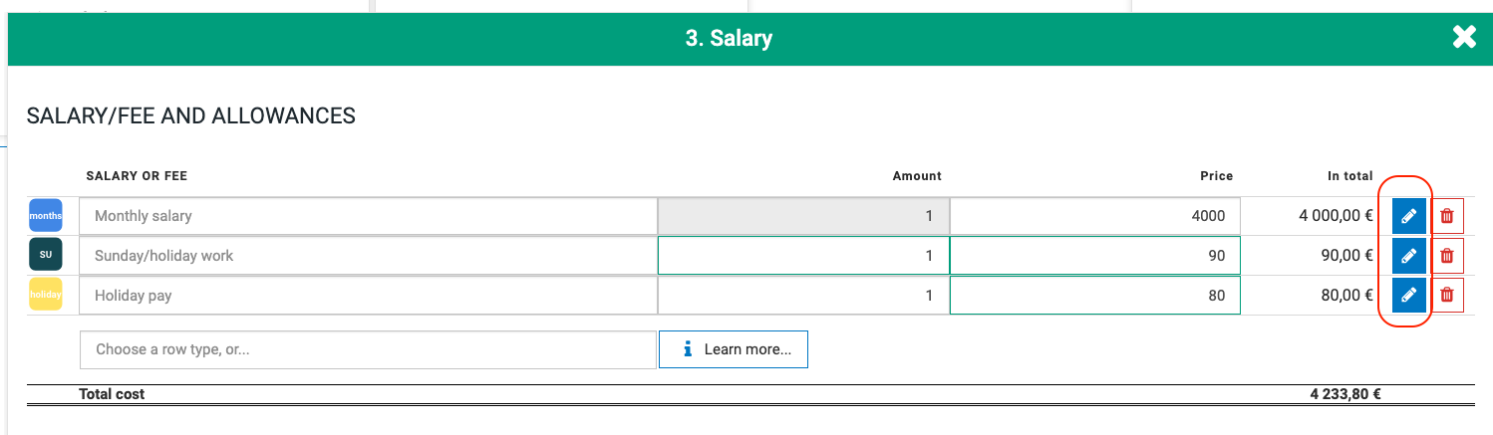
Task: Focus the Holiday pay price field
Action: tap(1094, 296)
